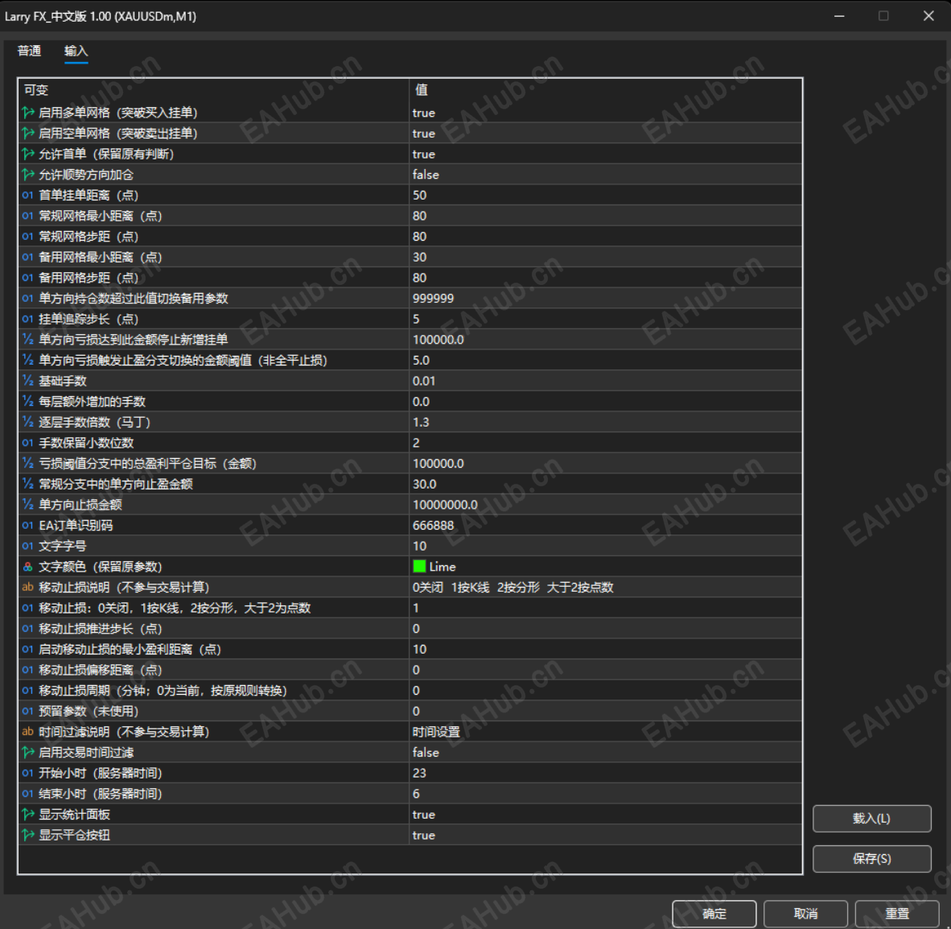Click the boolean icon beside 允许首单
Viewport: 951px width, 929px height.
click(28, 154)
